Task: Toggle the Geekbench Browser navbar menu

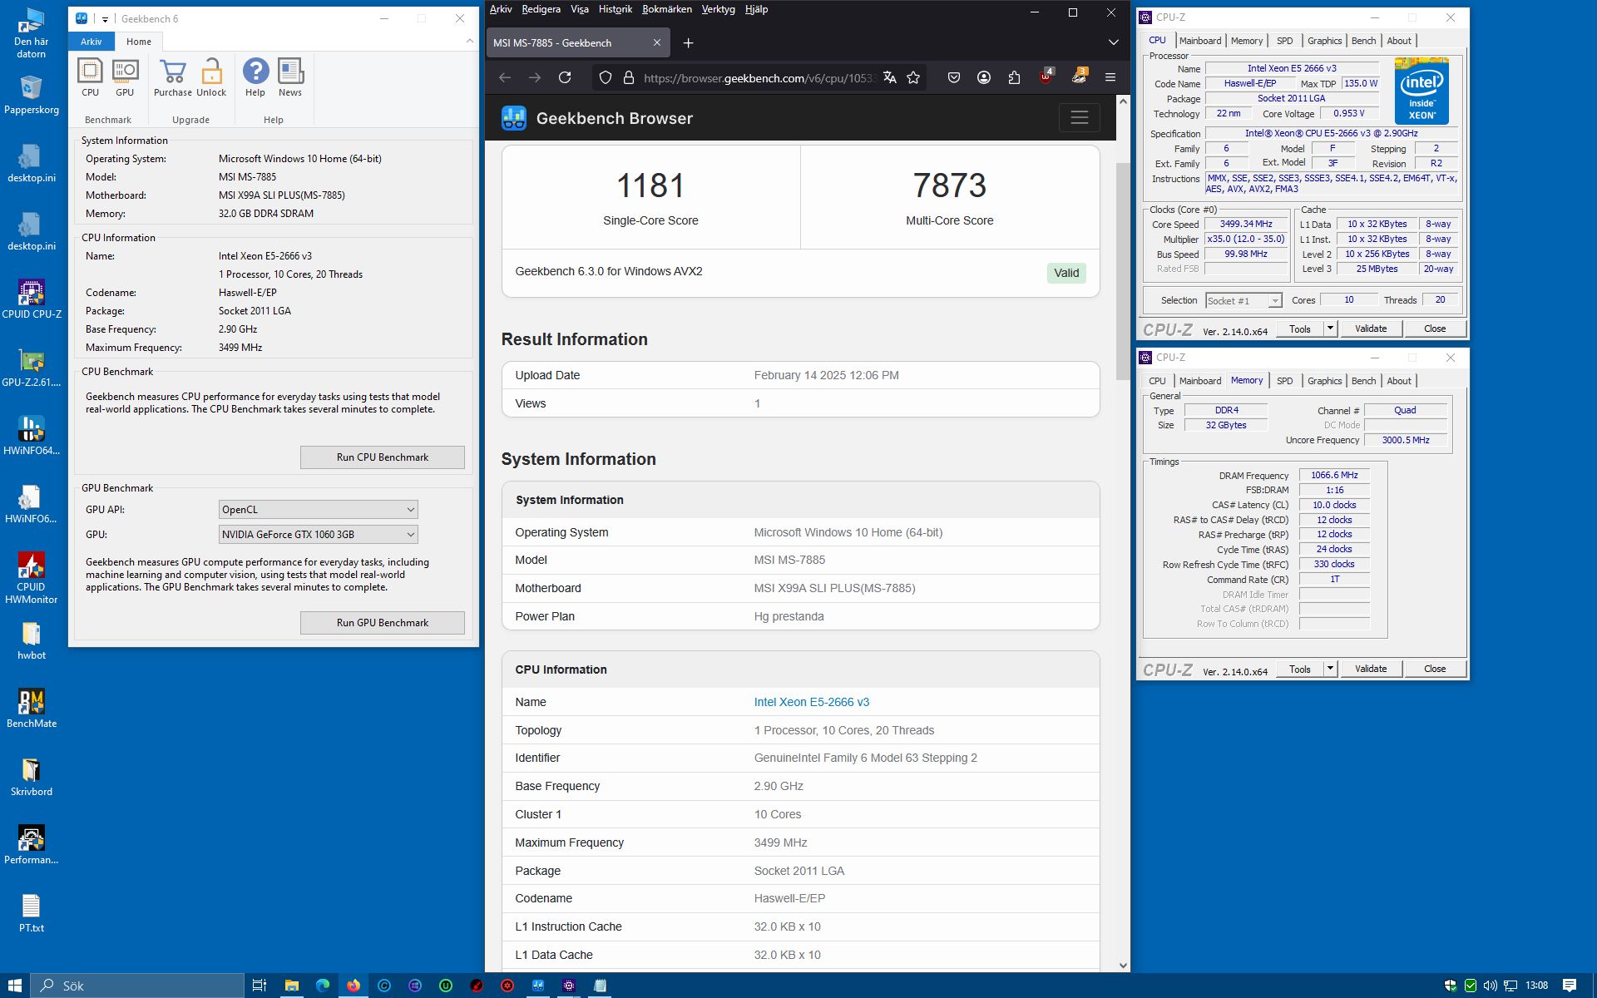Action: (1079, 118)
